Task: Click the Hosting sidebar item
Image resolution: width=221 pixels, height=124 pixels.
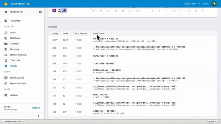Action: (15, 49)
